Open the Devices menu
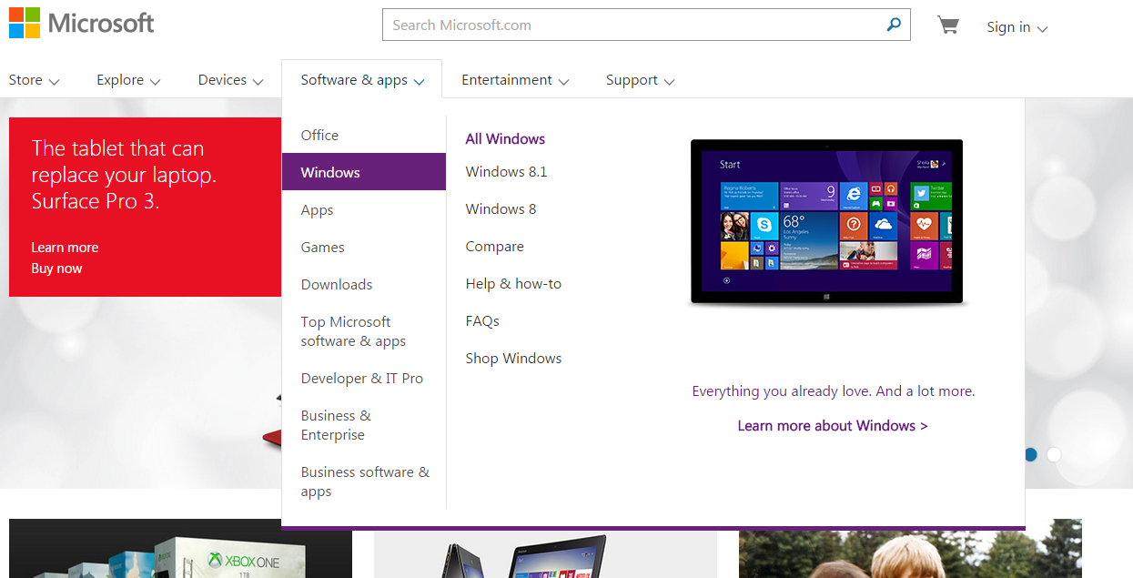The width and height of the screenshot is (1133, 578). click(x=231, y=80)
